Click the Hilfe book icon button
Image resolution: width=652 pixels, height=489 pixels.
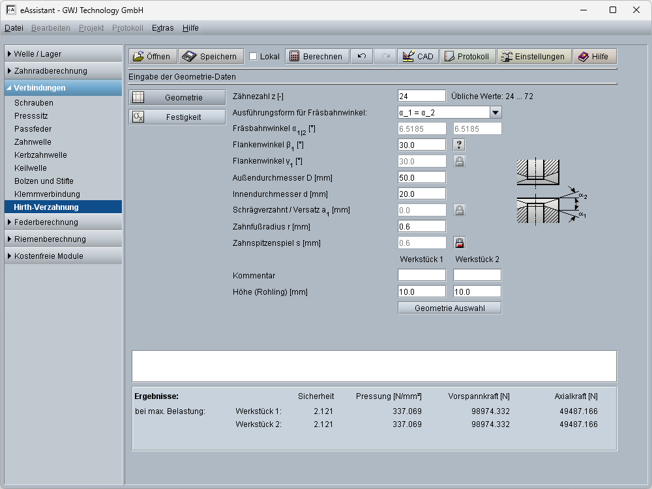click(x=594, y=57)
